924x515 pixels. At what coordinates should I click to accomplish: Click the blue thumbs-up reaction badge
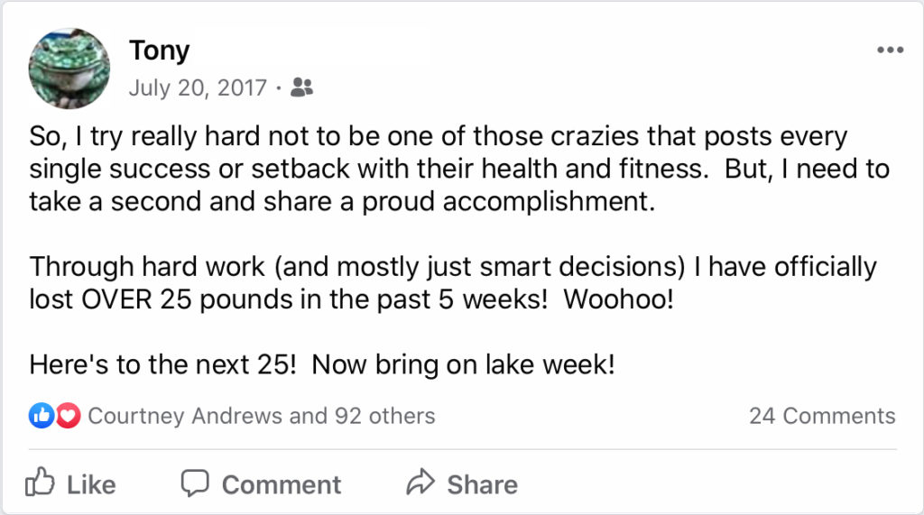(42, 416)
